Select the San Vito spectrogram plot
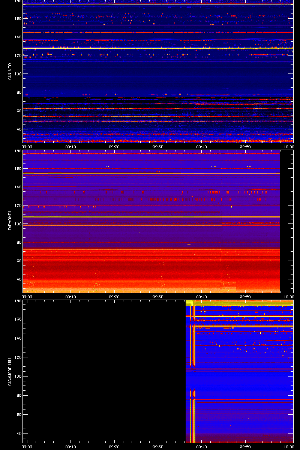The height and width of the screenshot is (450, 300). coord(158,71)
